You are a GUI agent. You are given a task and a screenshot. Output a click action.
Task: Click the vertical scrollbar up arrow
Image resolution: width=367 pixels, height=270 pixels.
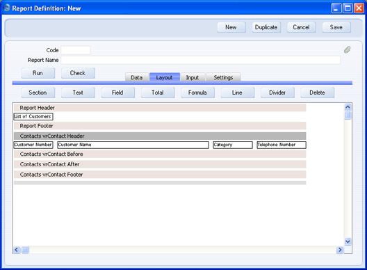click(x=348, y=107)
